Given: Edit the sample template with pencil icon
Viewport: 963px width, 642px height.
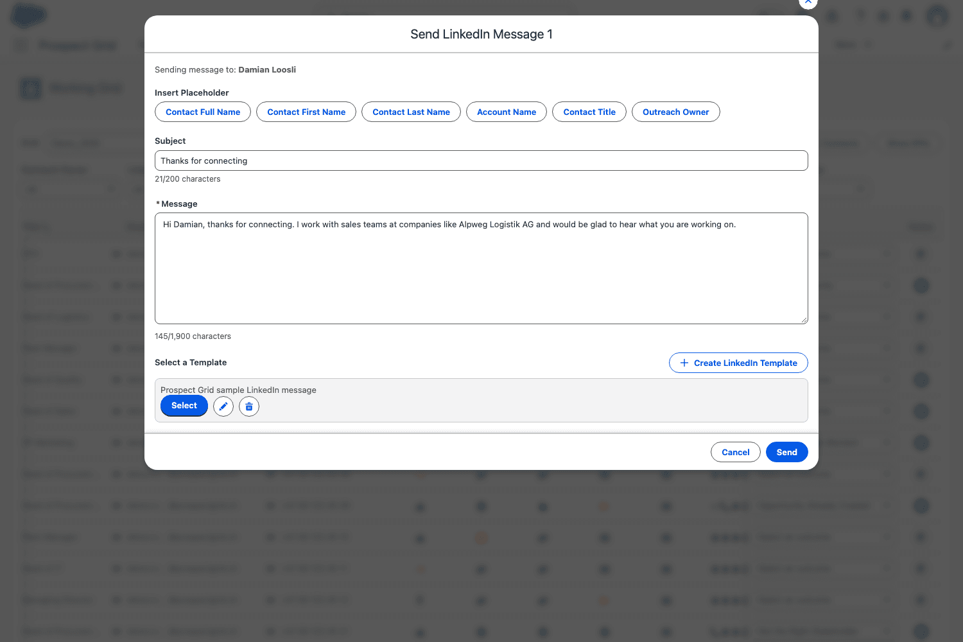Looking at the screenshot, I should (223, 406).
